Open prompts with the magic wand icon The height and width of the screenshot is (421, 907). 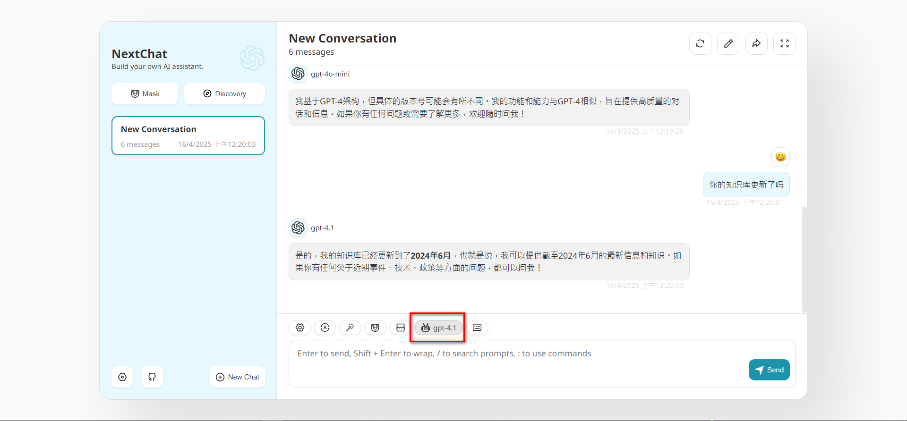350,328
